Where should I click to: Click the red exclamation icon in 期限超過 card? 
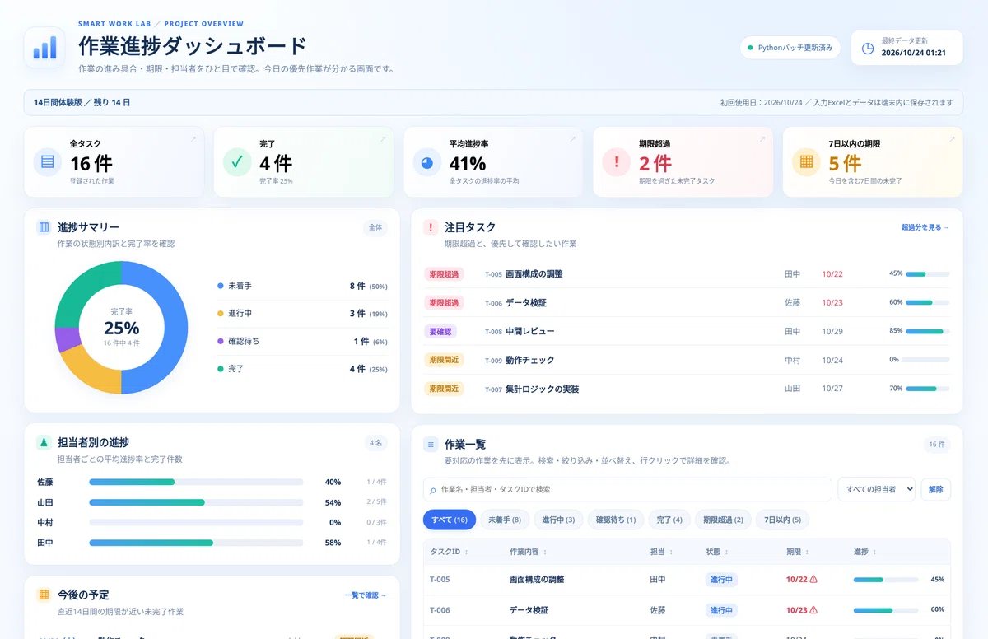pyautogui.click(x=617, y=161)
